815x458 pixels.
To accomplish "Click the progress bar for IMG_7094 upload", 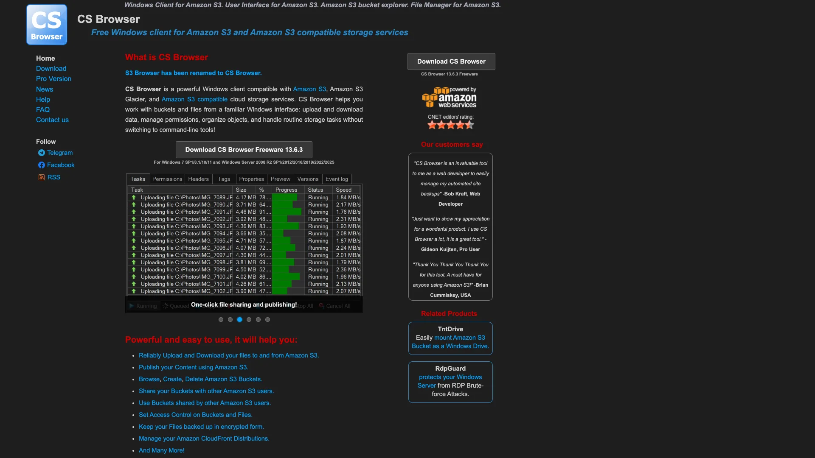I will [x=288, y=233].
